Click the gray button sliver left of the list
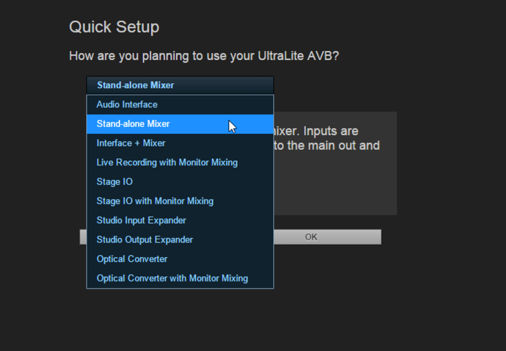506x351 pixels. [83, 237]
